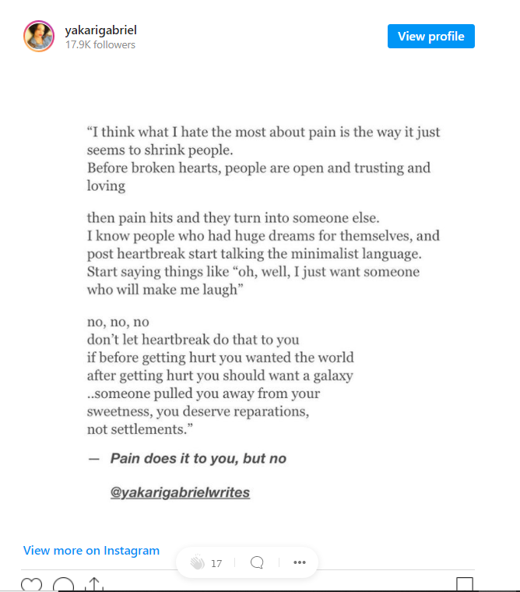Click the yakarigabriel username
The width and height of the screenshot is (520, 592).
pos(100,30)
